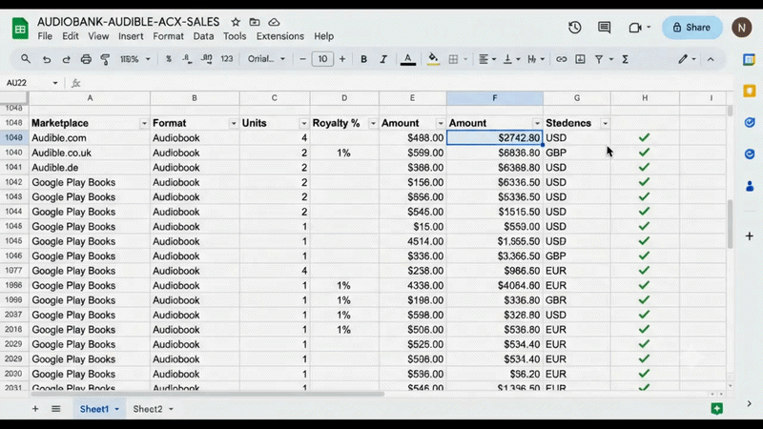763x429 pixels.
Task: Open the Extensions menu
Action: tap(279, 36)
